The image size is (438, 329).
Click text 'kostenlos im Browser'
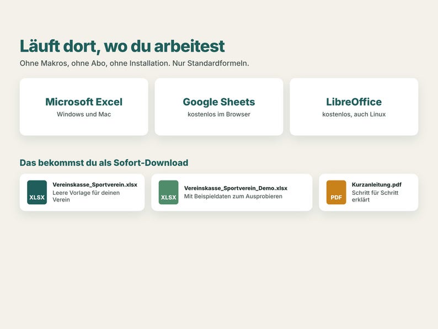click(219, 114)
